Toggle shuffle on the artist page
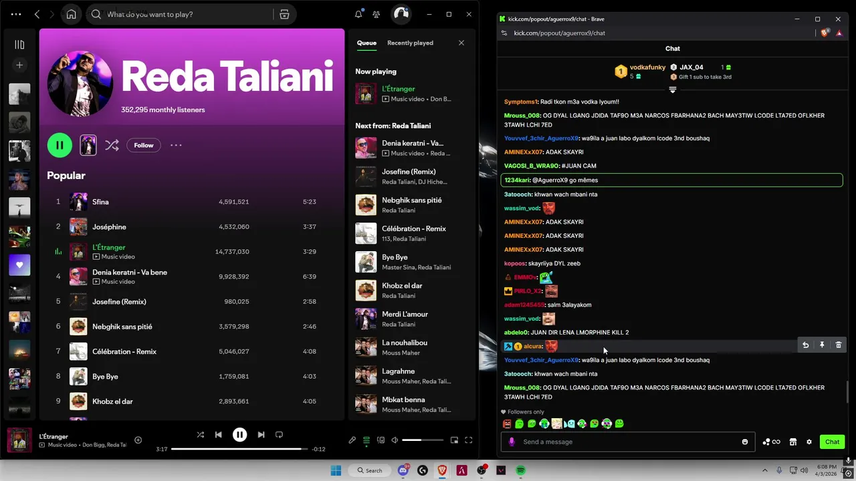The width and height of the screenshot is (856, 481). [112, 145]
